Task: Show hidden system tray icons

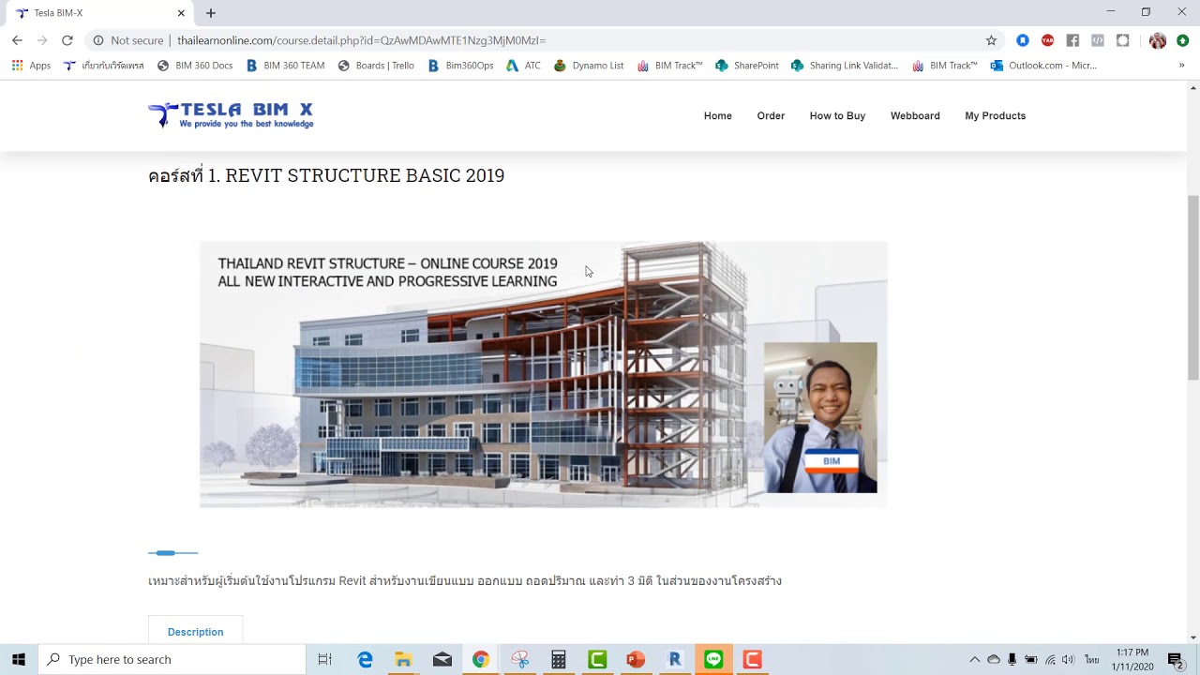Action: pos(975,660)
